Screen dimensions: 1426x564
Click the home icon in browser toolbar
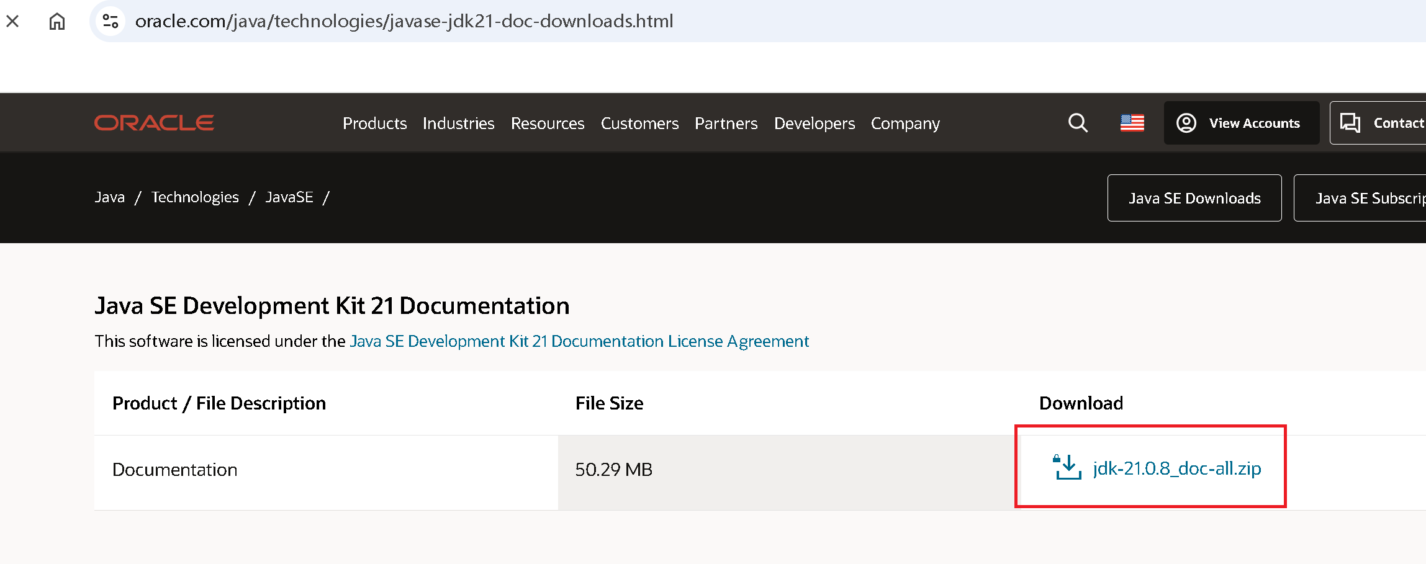(x=56, y=21)
